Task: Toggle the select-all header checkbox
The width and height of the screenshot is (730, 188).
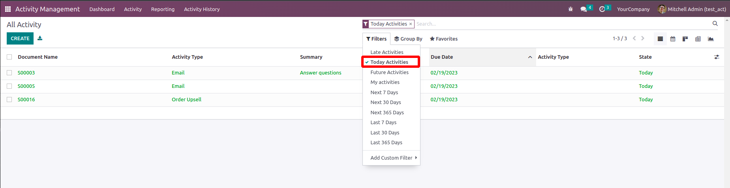Action: point(9,57)
